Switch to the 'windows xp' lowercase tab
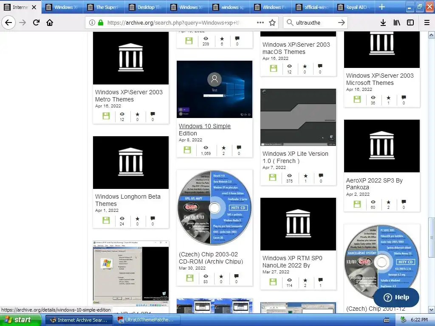Screen dimensions: 435x326 coord(229,7)
